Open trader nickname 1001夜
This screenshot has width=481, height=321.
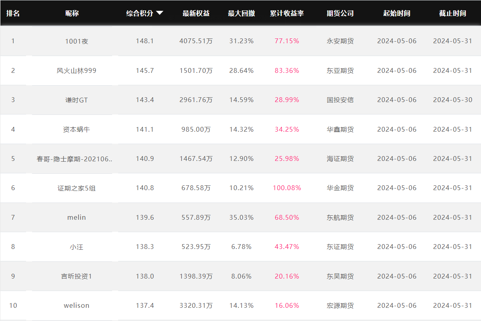76,41
